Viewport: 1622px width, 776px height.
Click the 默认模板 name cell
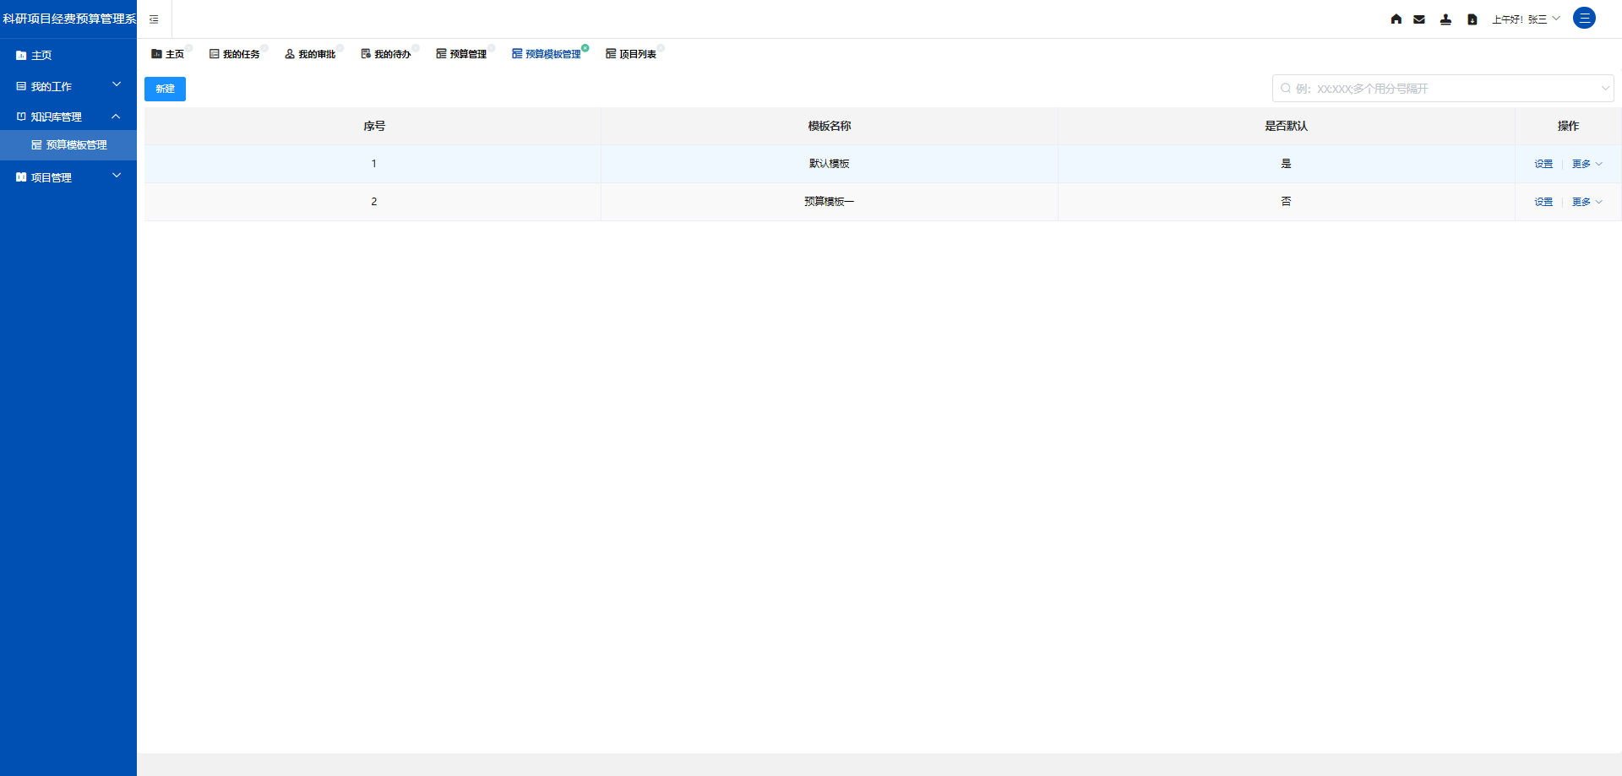[829, 164]
